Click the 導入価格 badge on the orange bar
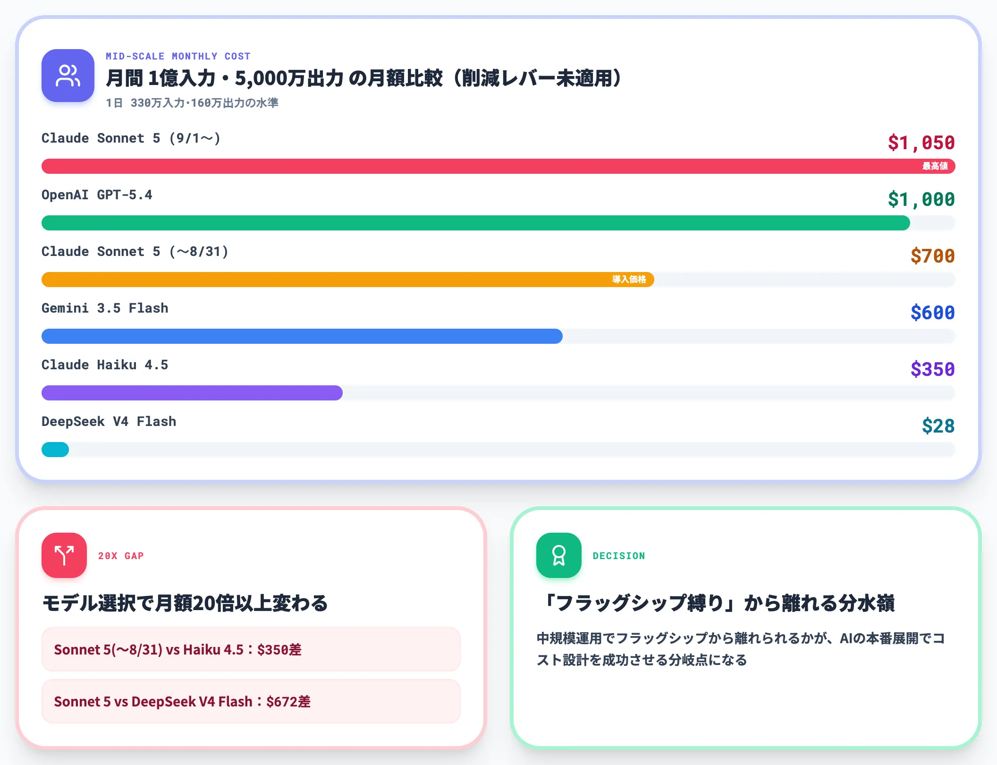Viewport: 997px width, 765px height. click(x=629, y=280)
